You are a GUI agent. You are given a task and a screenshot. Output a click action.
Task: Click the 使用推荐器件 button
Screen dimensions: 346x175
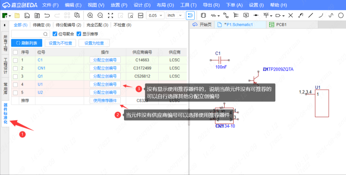coord(105,100)
